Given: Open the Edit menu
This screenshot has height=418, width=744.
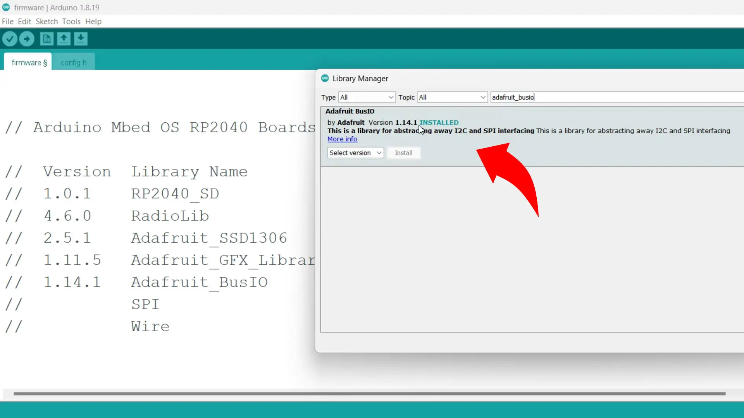Looking at the screenshot, I should 24,21.
